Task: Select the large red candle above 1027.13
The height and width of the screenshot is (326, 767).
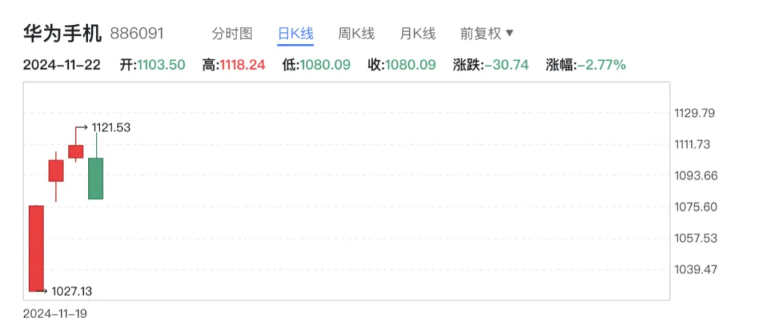Action: coord(36,248)
